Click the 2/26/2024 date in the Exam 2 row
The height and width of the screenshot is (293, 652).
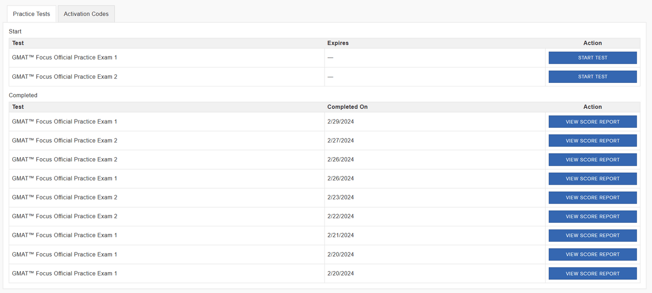(x=341, y=159)
